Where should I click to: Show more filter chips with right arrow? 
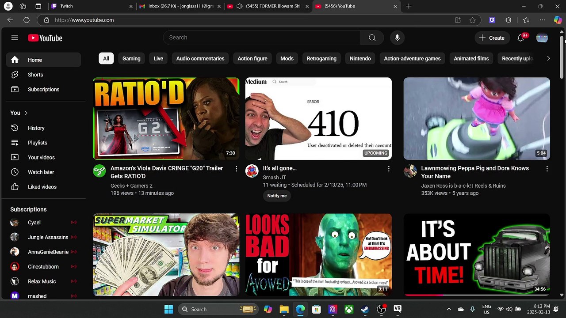coord(548,58)
